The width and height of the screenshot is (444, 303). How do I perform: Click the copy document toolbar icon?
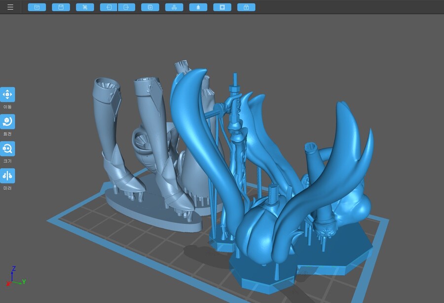point(150,7)
